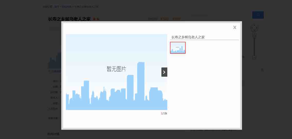Click the dimmed page heading 长寿之乡候鸟老人之家
The image size is (292, 139).
[69, 19]
